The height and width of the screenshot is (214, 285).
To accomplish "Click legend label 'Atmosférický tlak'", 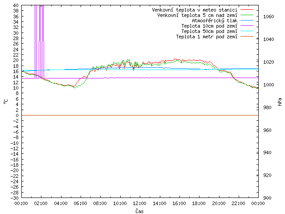I will pyautogui.click(x=215, y=21).
